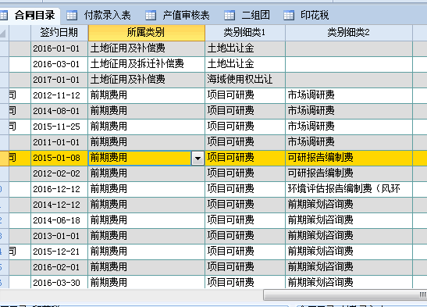This screenshot has height=307, width=427.
Task: Select the 2014-06-18 date cell
Action: (x=59, y=220)
